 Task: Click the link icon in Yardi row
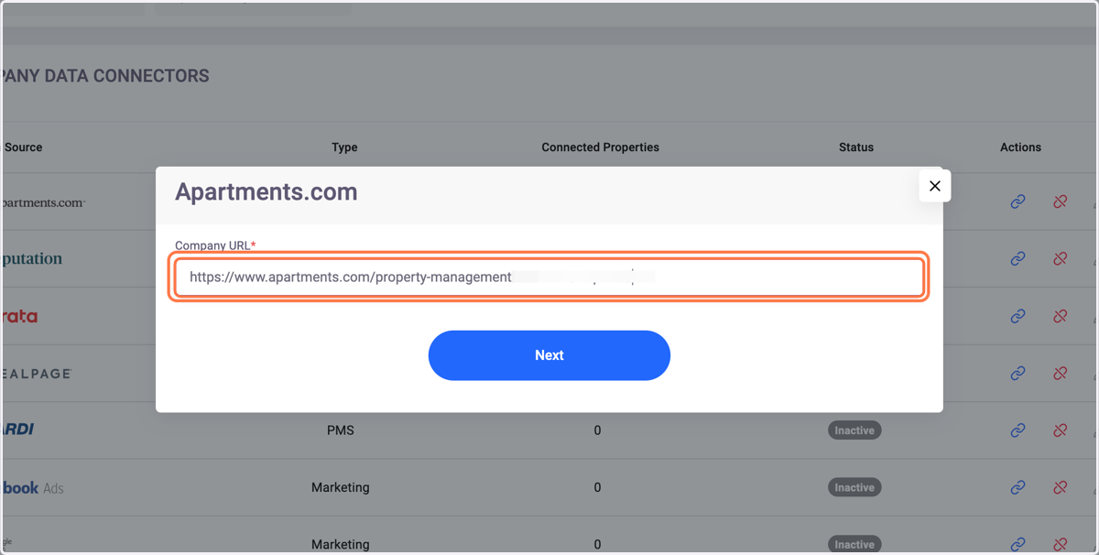(1017, 430)
